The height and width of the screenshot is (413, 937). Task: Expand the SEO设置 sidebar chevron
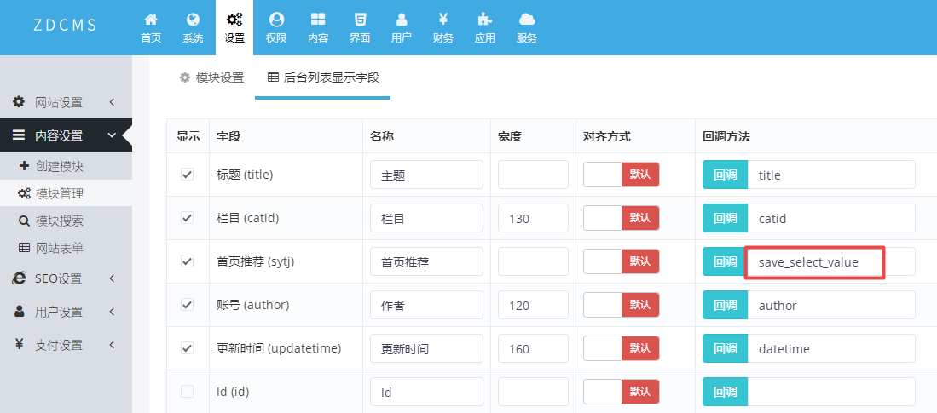112,278
